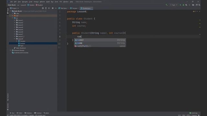This screenshot has width=207, height=116.
Task: Close the Student.java tab
Action: coord(92,8)
